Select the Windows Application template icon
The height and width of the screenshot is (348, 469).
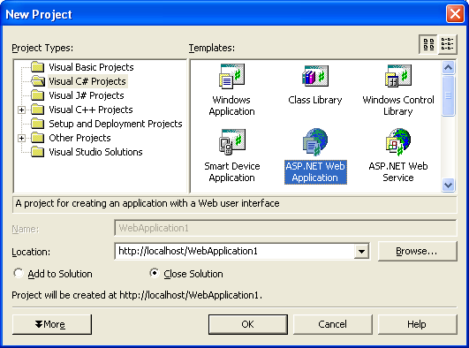(x=231, y=76)
